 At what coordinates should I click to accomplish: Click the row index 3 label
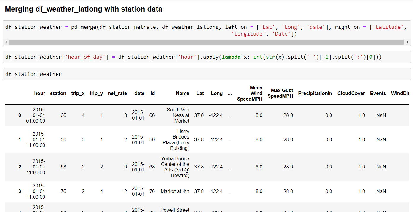click(20, 192)
